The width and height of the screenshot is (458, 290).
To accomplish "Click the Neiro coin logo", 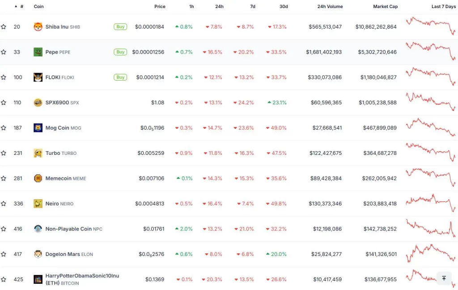I will 38,204.
